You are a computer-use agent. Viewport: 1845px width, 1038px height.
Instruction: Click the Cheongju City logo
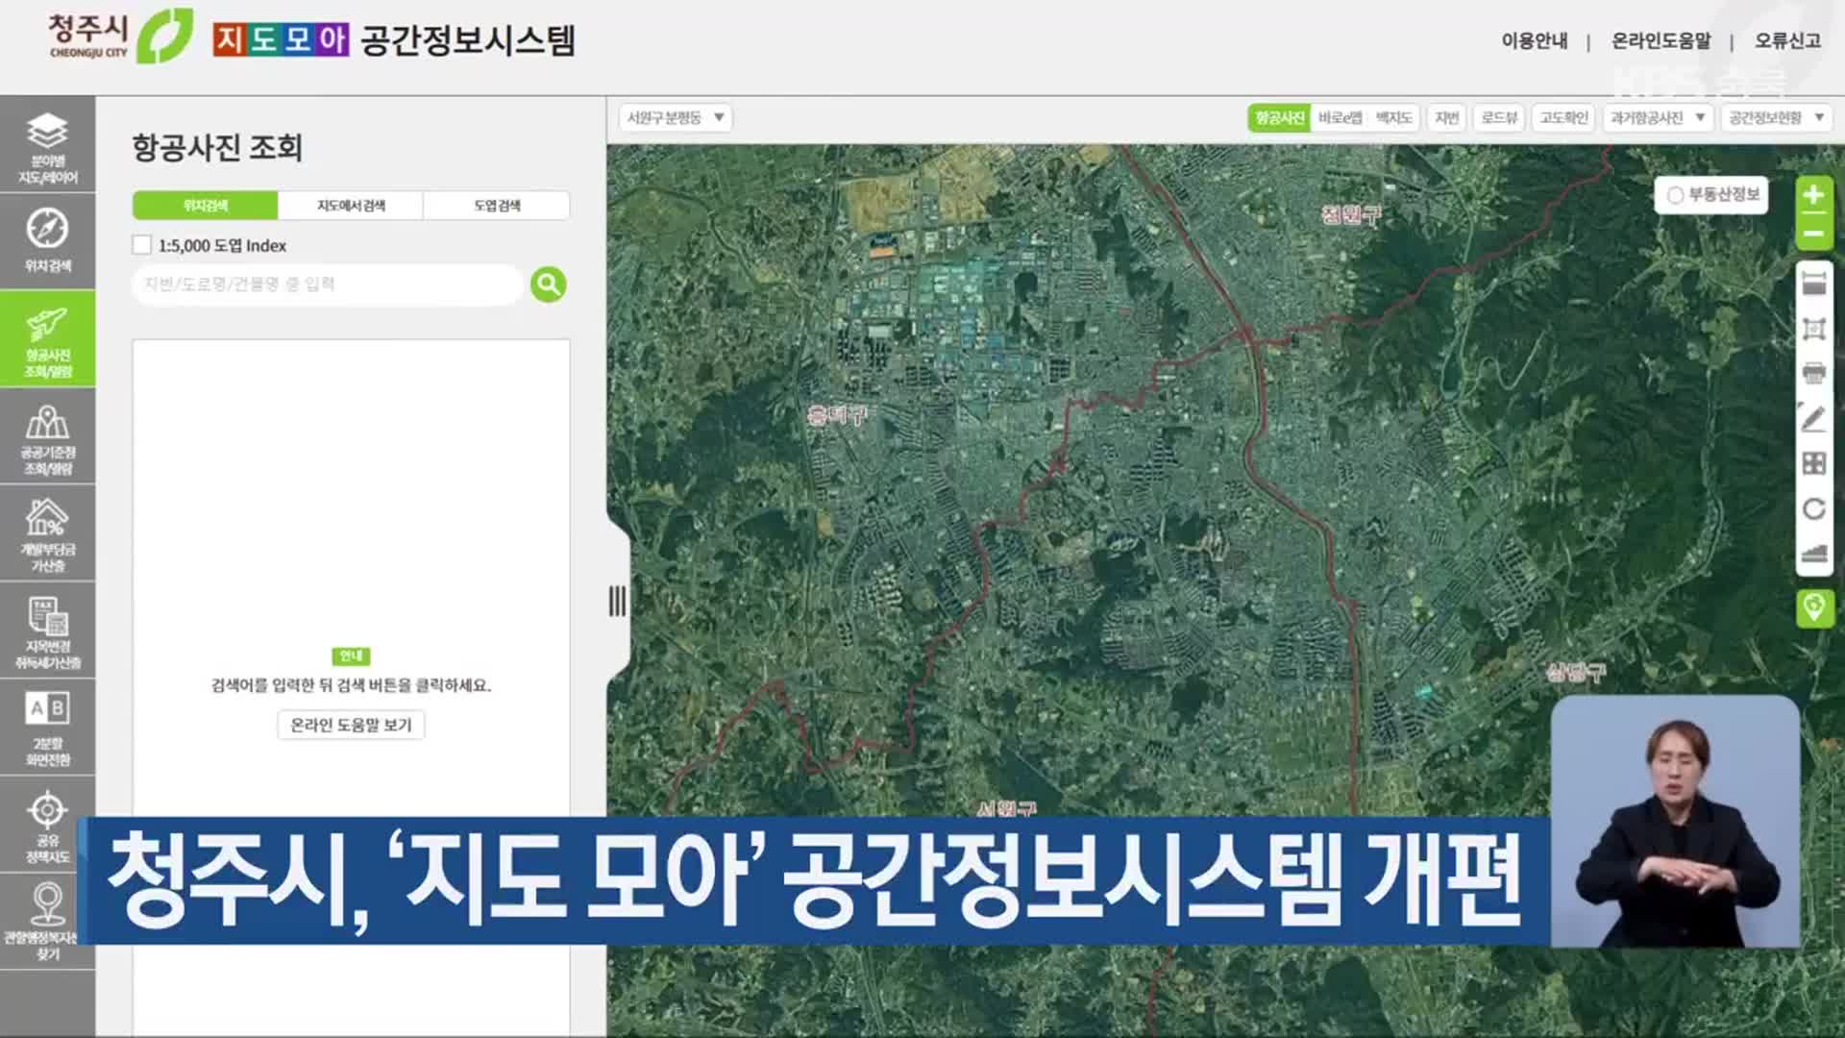pos(120,37)
